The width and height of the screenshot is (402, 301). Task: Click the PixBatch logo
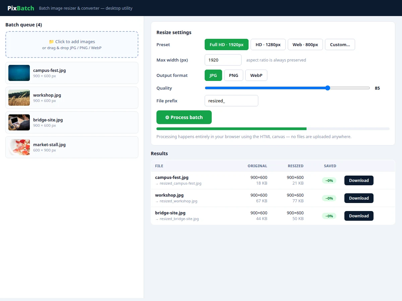(x=21, y=8)
